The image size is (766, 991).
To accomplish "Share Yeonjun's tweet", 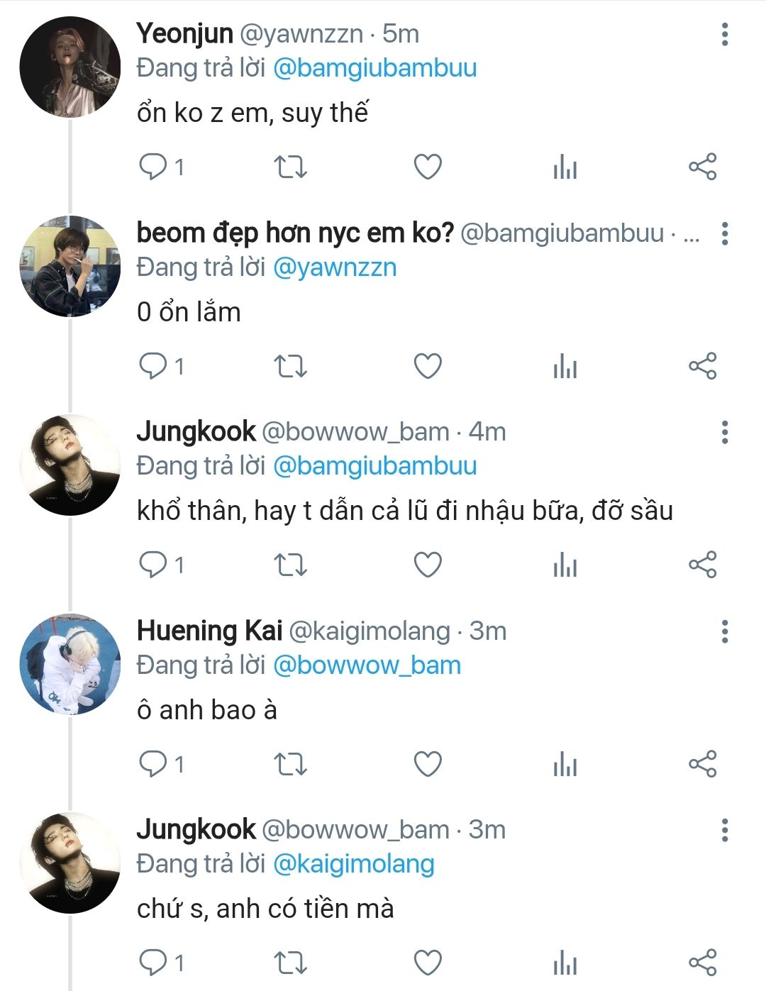I will tap(702, 167).
